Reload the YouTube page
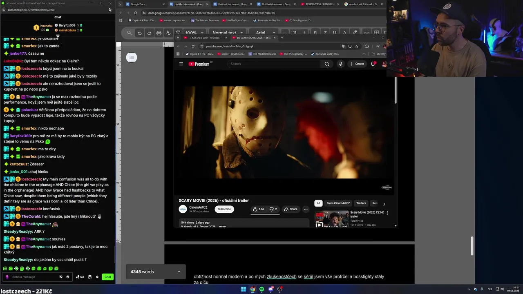The width and height of the screenshot is (523, 294). (x=193, y=46)
